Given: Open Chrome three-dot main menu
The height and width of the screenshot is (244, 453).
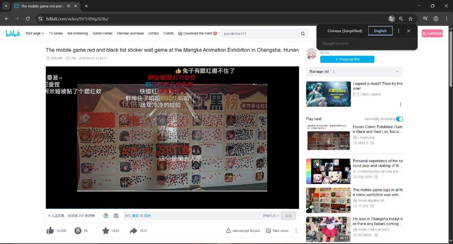Looking at the screenshot, I should pos(447,19).
